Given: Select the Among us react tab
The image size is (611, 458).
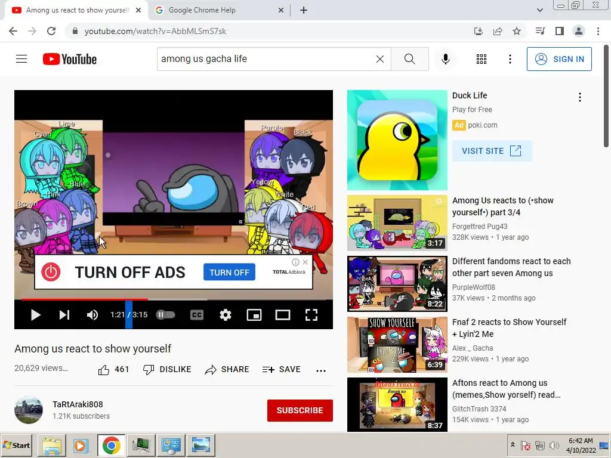Looking at the screenshot, I should [x=77, y=10].
